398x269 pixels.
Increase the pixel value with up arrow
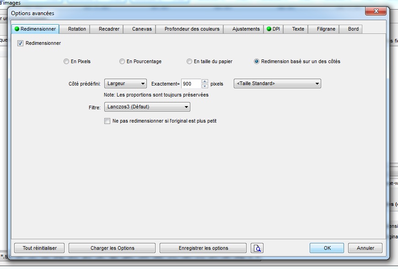(x=205, y=81)
